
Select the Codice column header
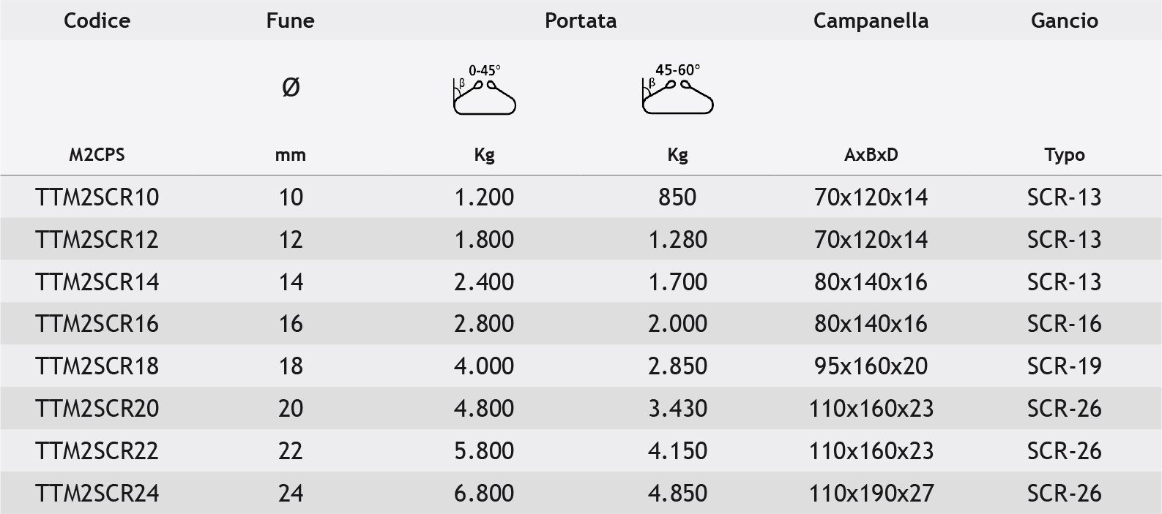pyautogui.click(x=97, y=20)
